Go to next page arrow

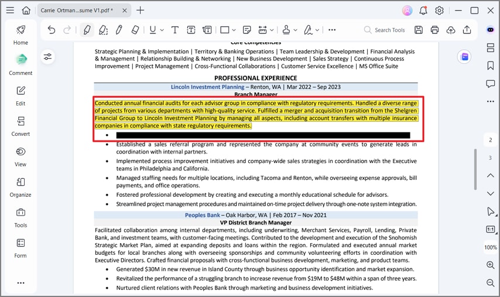pyautogui.click(x=491, y=193)
